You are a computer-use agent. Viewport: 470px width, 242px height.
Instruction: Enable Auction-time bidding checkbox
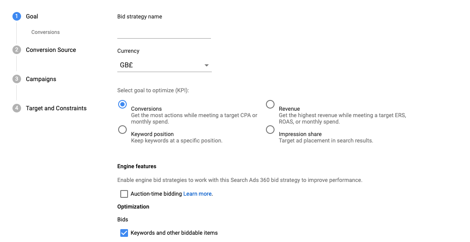[x=124, y=194]
